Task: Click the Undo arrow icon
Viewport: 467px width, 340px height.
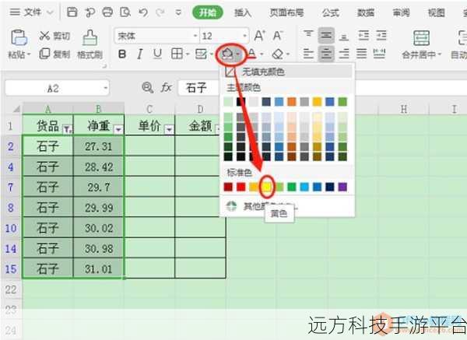Action: tap(143, 12)
